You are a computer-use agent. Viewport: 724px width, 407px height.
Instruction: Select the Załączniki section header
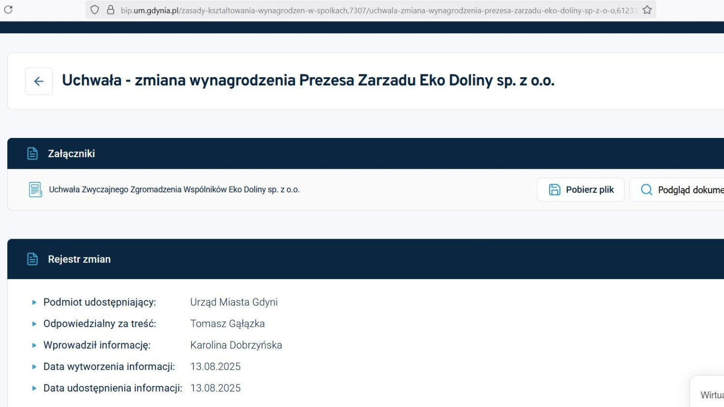[365, 153]
